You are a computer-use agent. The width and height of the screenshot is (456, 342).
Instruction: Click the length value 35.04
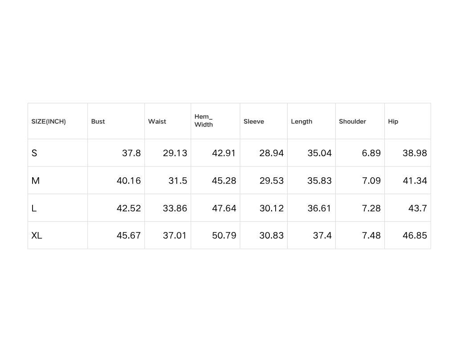click(319, 153)
